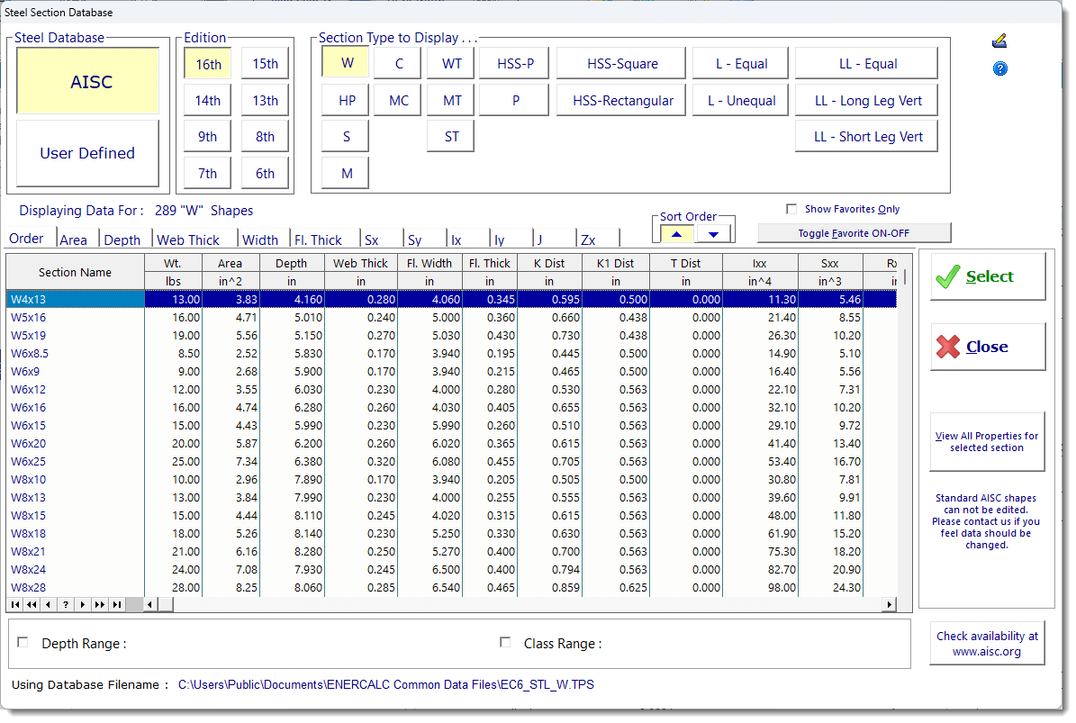Viewport: 1076px width, 723px height.
Task: Enable Show Favorites Only checkbox
Action: tap(791, 209)
